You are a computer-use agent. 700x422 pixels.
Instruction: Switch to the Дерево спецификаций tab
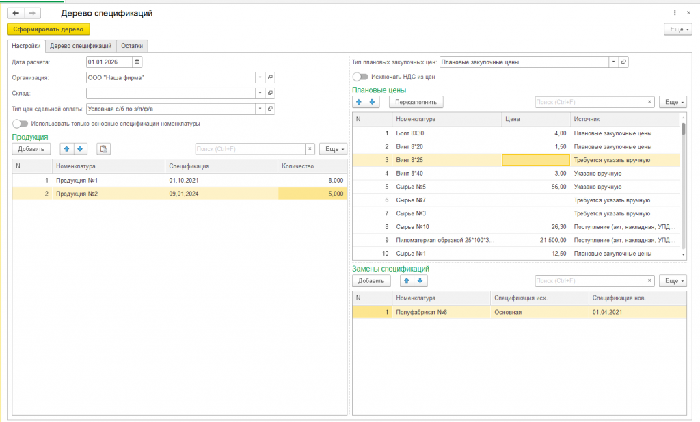coord(81,46)
